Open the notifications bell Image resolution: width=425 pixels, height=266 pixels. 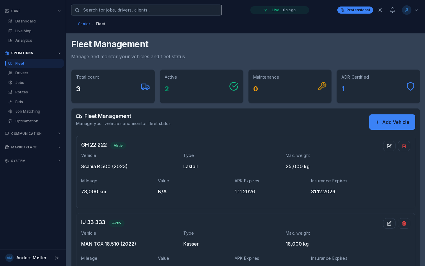pos(392,10)
